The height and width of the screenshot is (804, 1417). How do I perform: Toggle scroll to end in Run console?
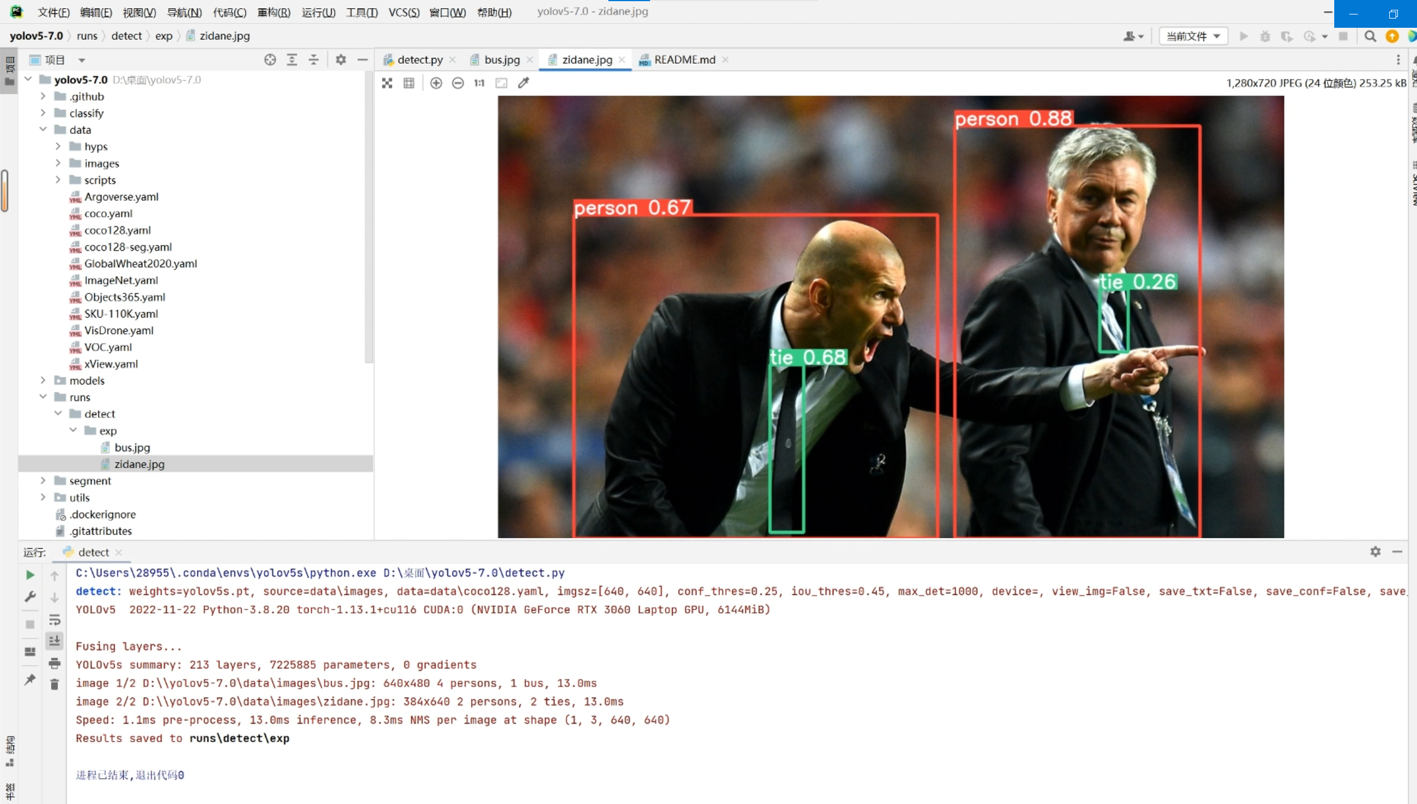[x=54, y=640]
